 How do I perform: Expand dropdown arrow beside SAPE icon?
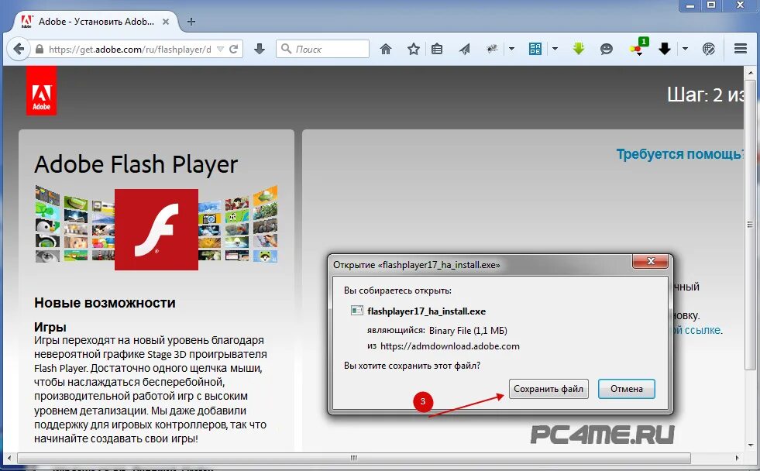555,49
